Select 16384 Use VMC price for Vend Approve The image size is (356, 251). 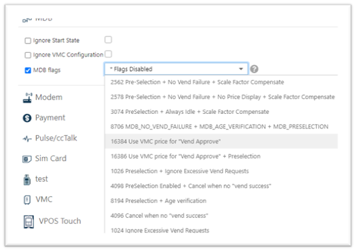(x=221, y=141)
